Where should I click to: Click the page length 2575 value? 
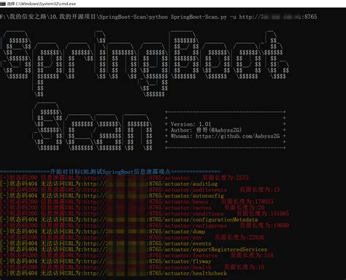[x=242, y=178]
